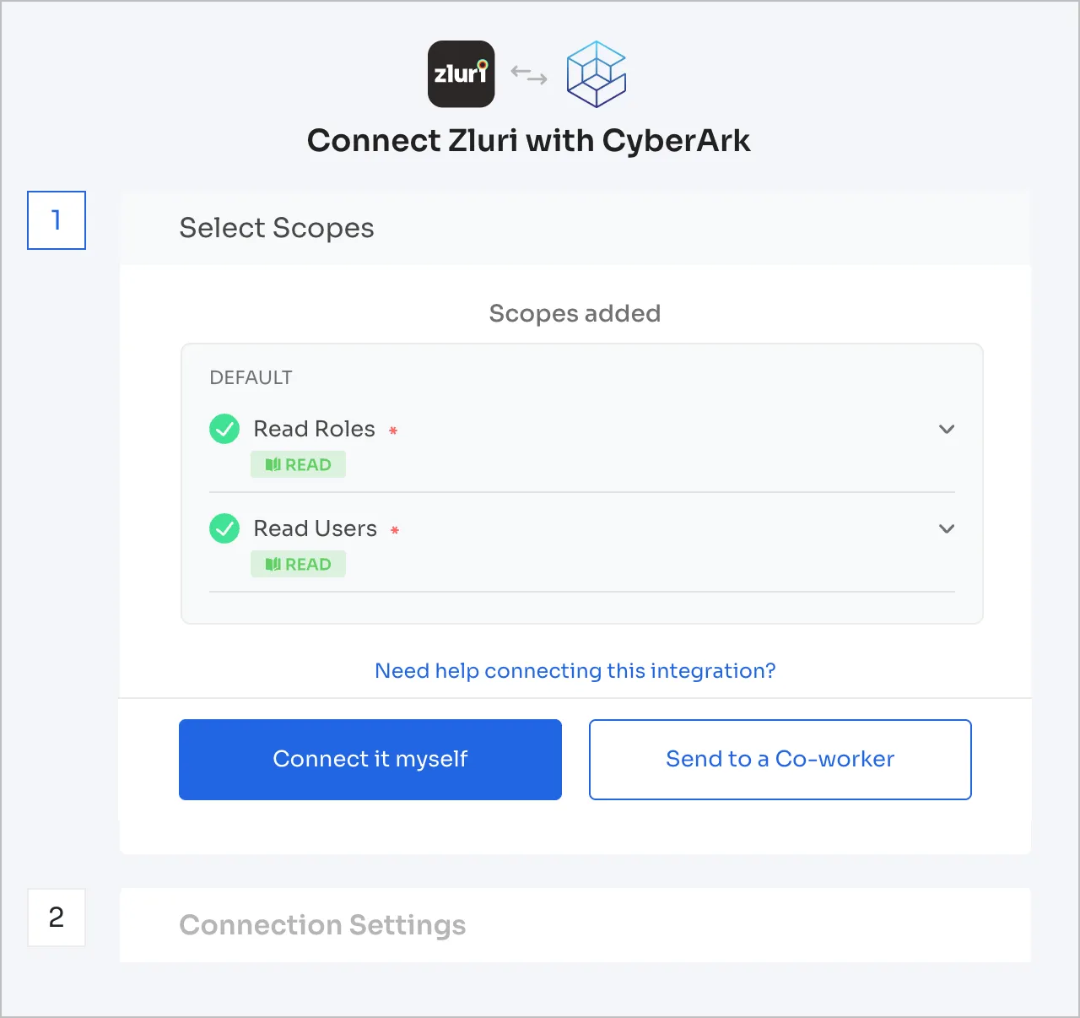
Task: Click the Scopes added heading
Action: 575,313
